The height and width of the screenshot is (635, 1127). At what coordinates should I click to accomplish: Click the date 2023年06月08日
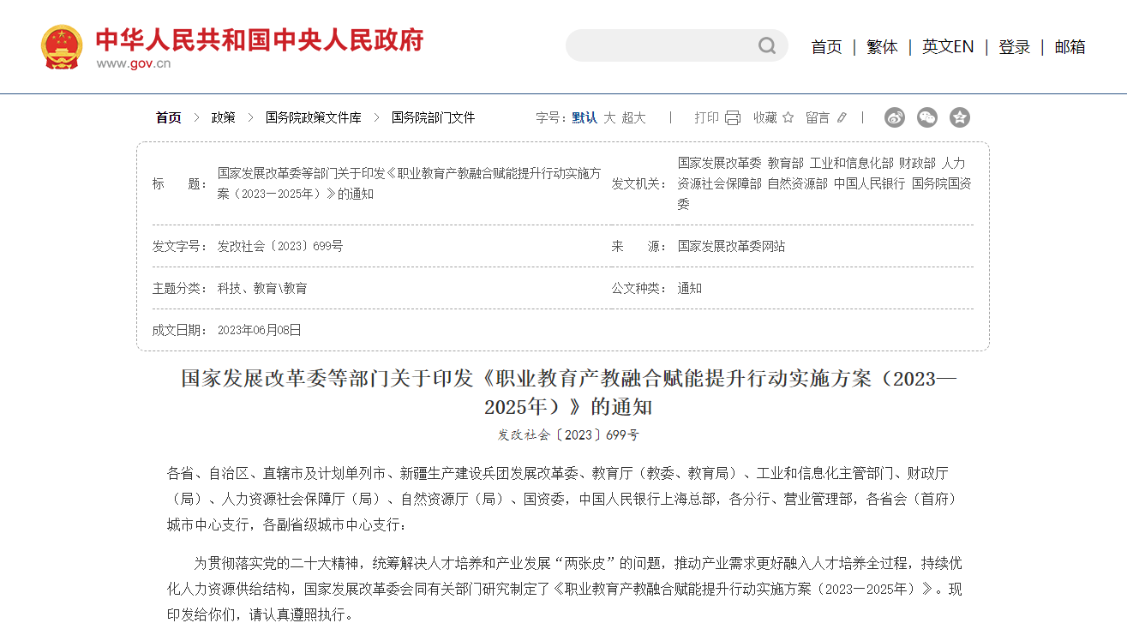[260, 330]
